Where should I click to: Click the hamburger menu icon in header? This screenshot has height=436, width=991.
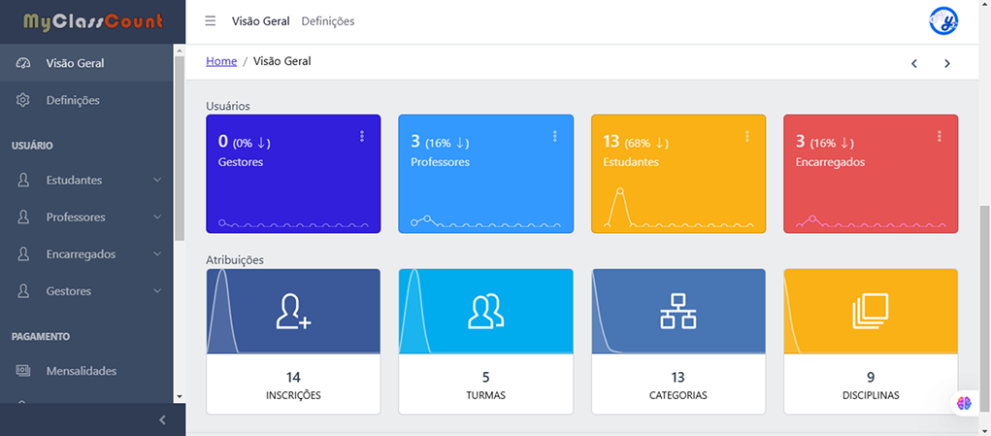(211, 21)
